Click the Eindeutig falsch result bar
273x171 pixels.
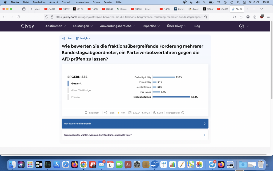(171, 97)
